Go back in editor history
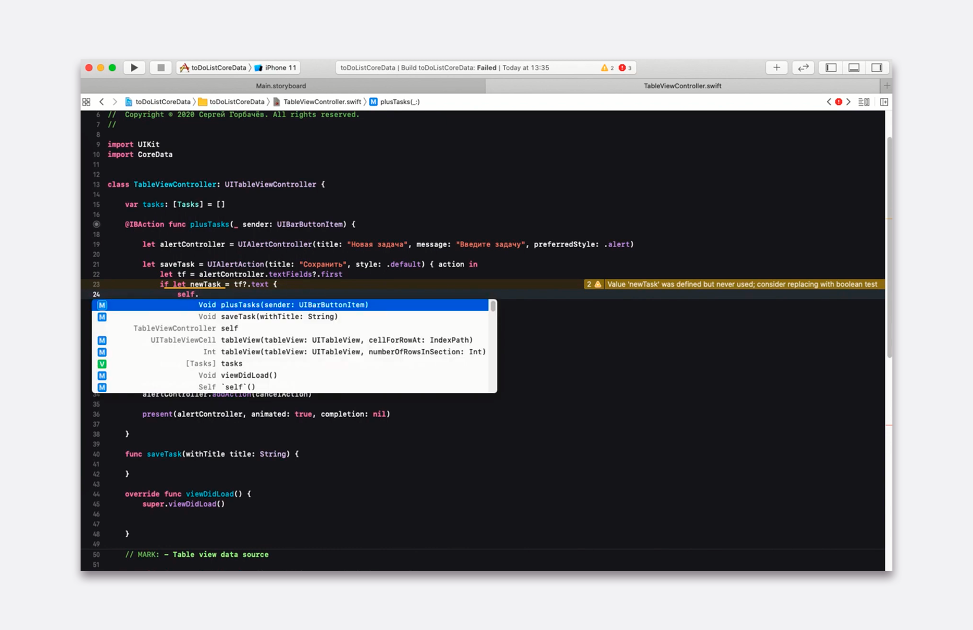 [102, 102]
